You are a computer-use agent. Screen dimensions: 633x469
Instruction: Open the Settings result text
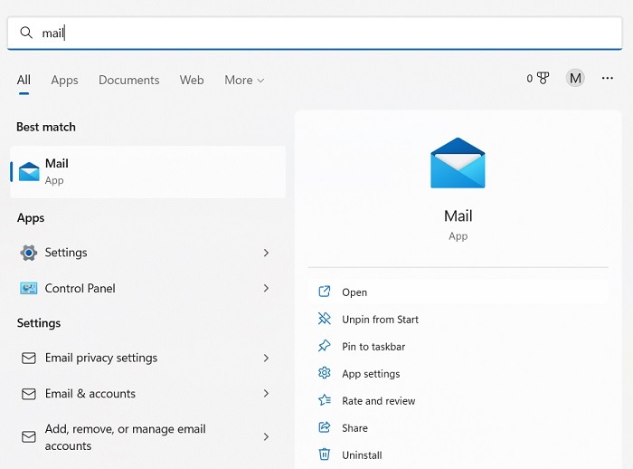(66, 253)
